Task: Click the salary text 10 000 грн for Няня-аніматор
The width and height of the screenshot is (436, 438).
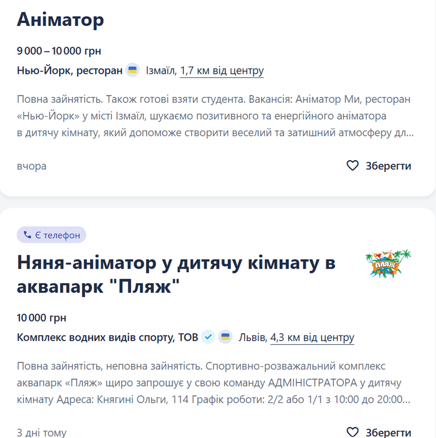Action: (x=41, y=318)
